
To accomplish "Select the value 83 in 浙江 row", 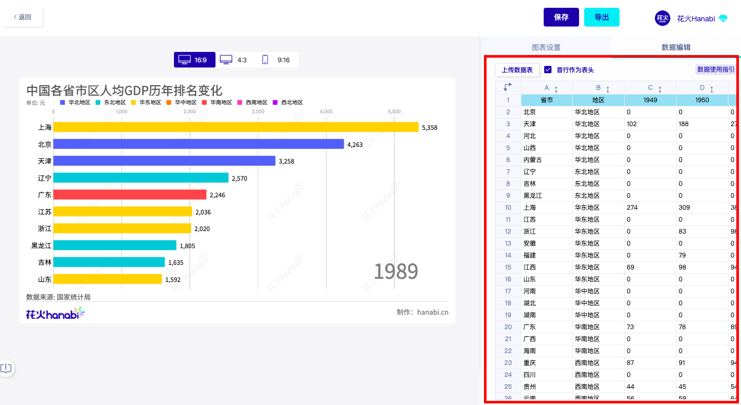I will pyautogui.click(x=702, y=232).
